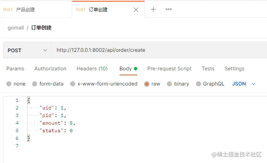Switch to the Authorization tab
The width and height of the screenshot is (267, 163).
point(50,69)
